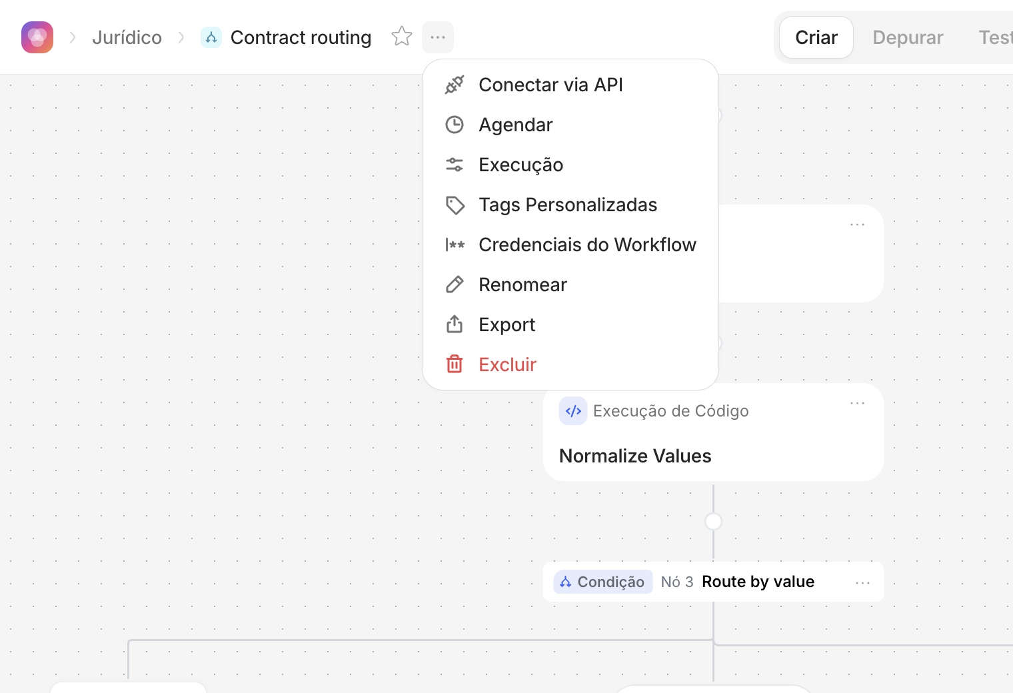The image size is (1013, 693).
Task: Switch to the Criar tab
Action: pos(816,37)
